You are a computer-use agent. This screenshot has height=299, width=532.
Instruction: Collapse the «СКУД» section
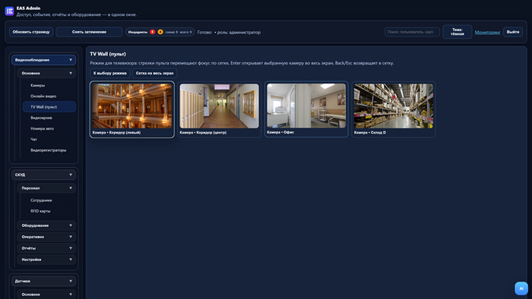(x=44, y=175)
